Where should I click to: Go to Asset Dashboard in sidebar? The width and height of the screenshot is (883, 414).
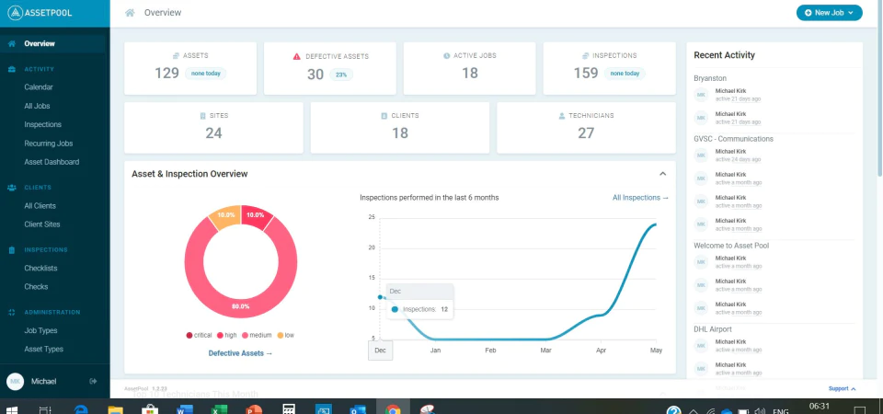(x=52, y=162)
